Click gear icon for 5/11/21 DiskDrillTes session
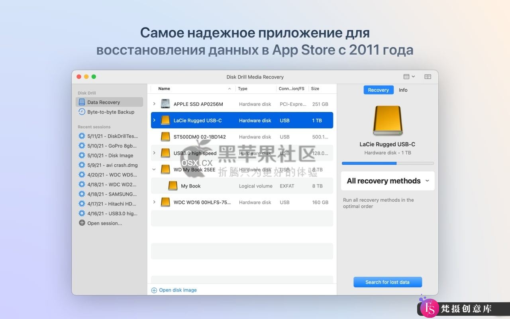Screen dimensions: 510x319 click(82, 136)
